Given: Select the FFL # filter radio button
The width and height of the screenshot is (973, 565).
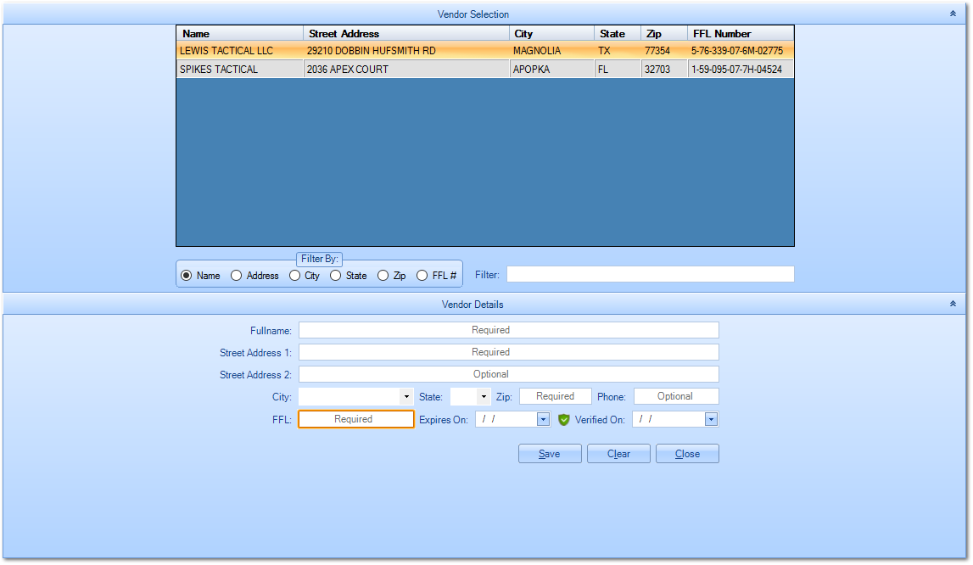Looking at the screenshot, I should [x=422, y=275].
